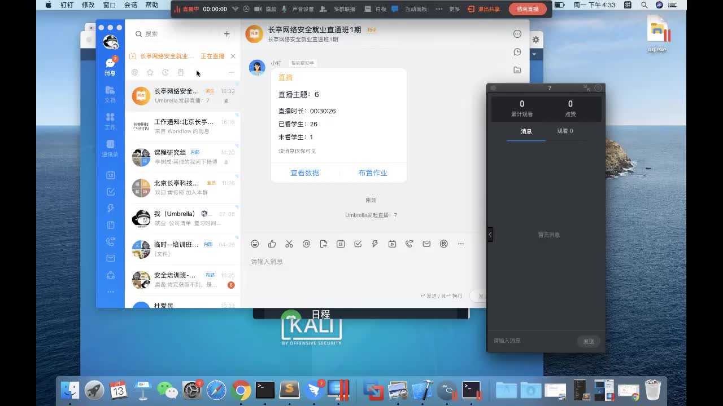Open 声音设置 sound settings in the live toolbar
The width and height of the screenshot is (723, 406).
pos(298,9)
